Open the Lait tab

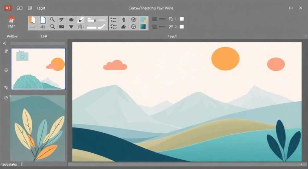[44, 36]
